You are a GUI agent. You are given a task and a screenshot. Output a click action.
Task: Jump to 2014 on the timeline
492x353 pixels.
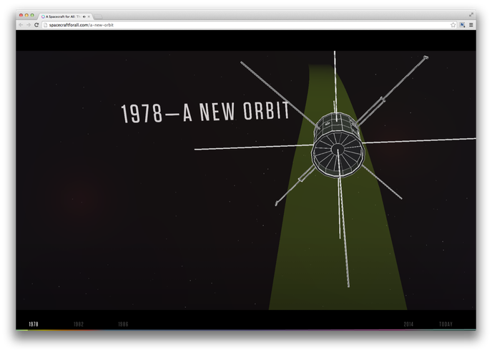coord(408,324)
